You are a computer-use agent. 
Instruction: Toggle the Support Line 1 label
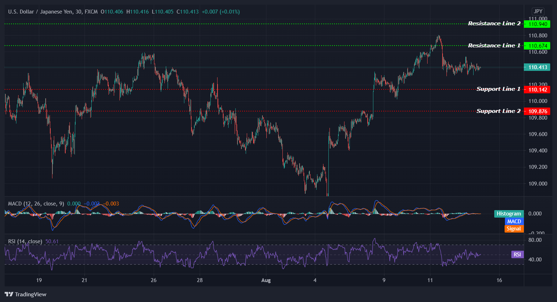point(498,89)
